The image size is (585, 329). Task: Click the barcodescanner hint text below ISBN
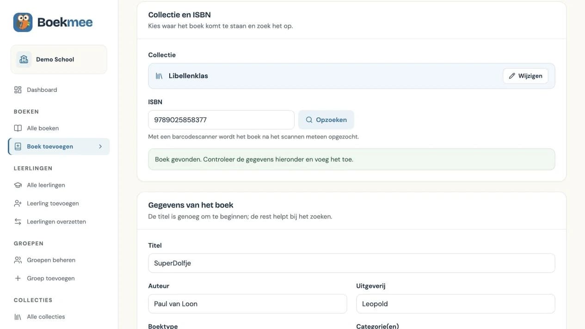[x=253, y=137]
